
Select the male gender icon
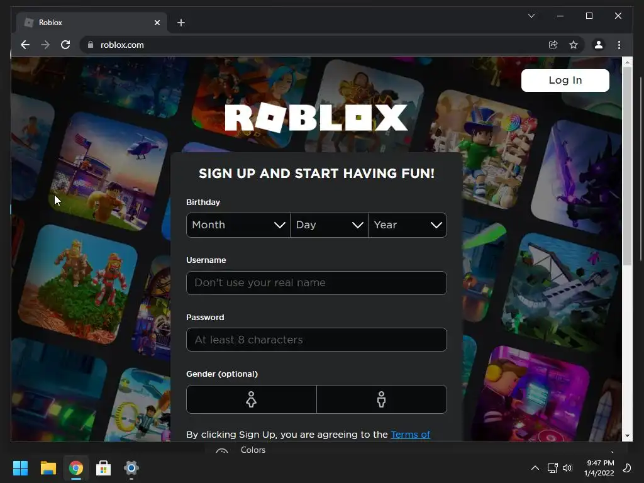(x=382, y=399)
